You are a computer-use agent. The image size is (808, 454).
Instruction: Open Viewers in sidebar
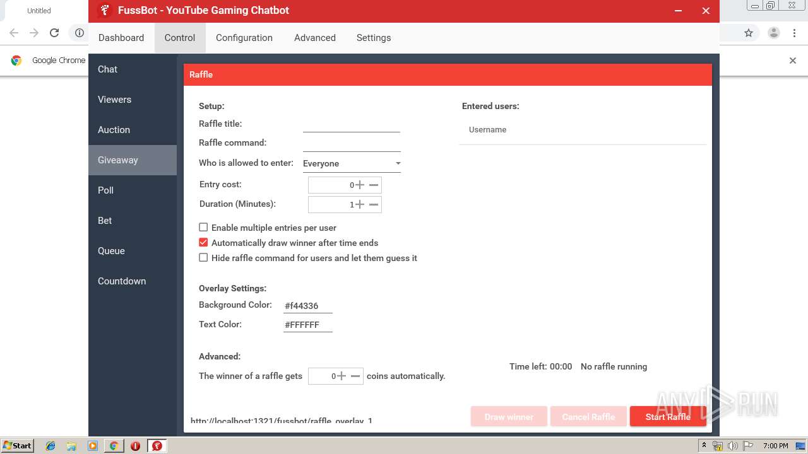133,100
